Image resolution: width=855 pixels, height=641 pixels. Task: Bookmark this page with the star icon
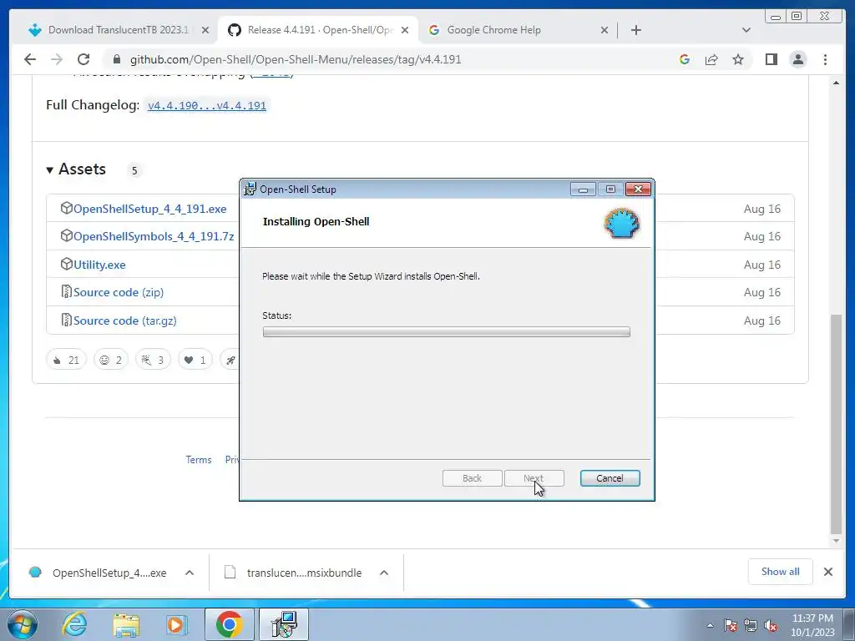(738, 59)
